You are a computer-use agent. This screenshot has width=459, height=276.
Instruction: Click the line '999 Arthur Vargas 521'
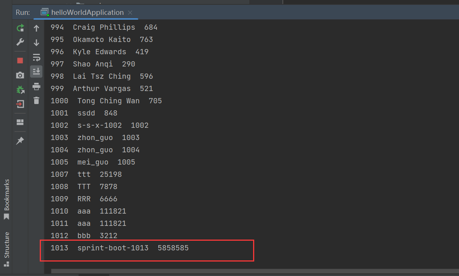click(x=102, y=88)
